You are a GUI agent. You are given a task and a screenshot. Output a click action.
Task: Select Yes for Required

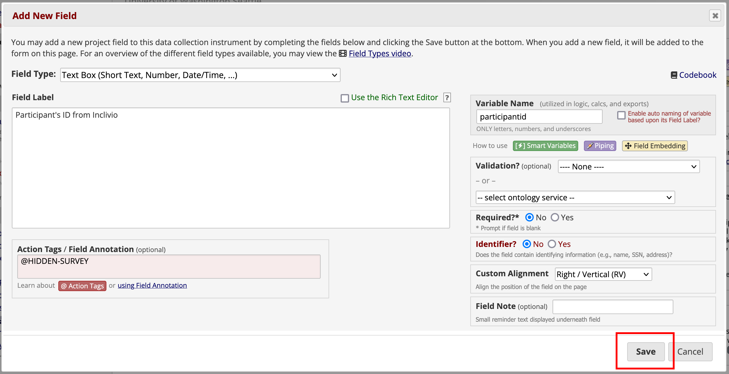[555, 217]
